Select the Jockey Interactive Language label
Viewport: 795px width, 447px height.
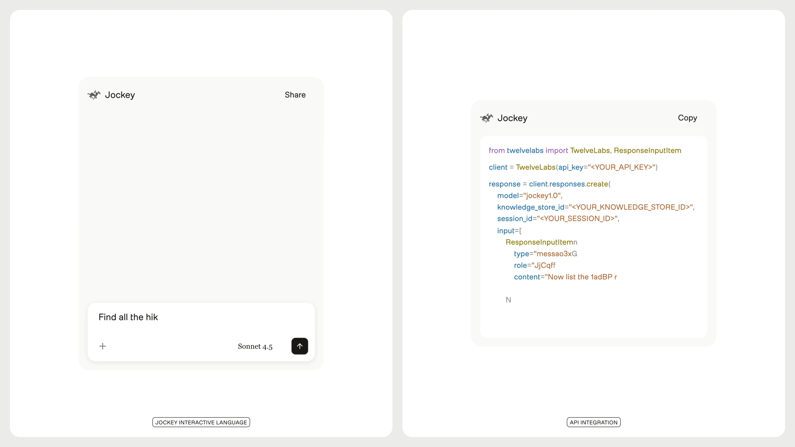click(201, 422)
